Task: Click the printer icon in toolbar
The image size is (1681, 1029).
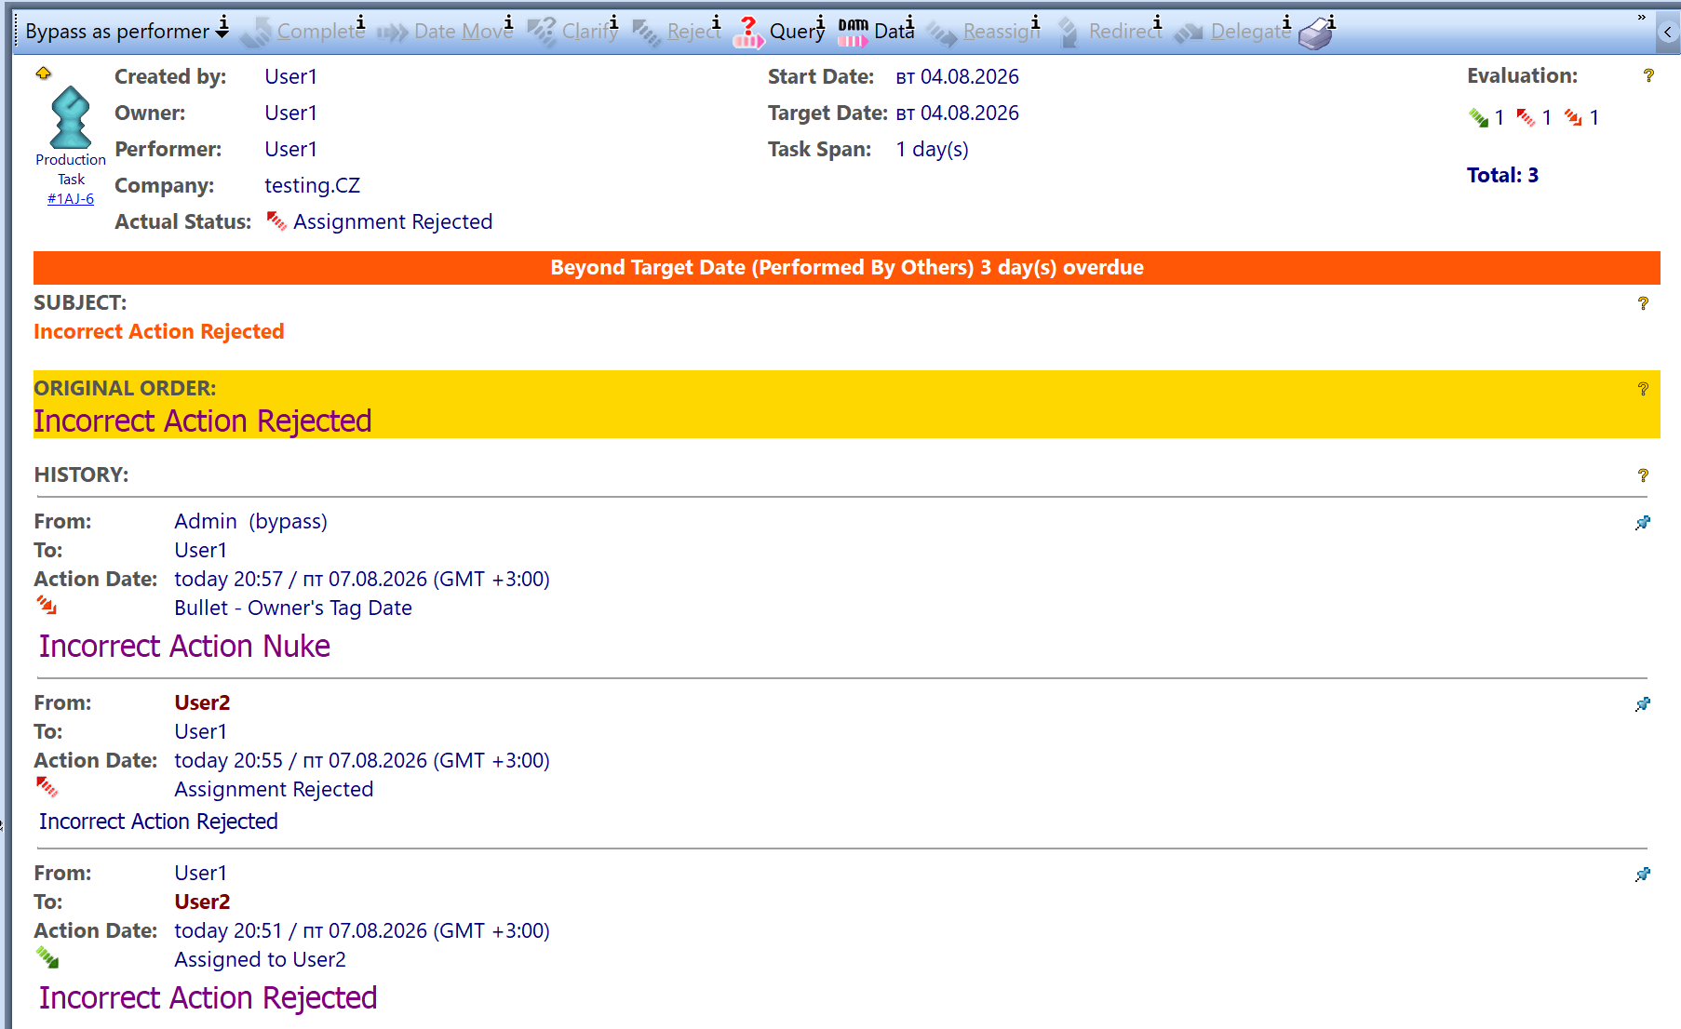Action: [x=1317, y=33]
